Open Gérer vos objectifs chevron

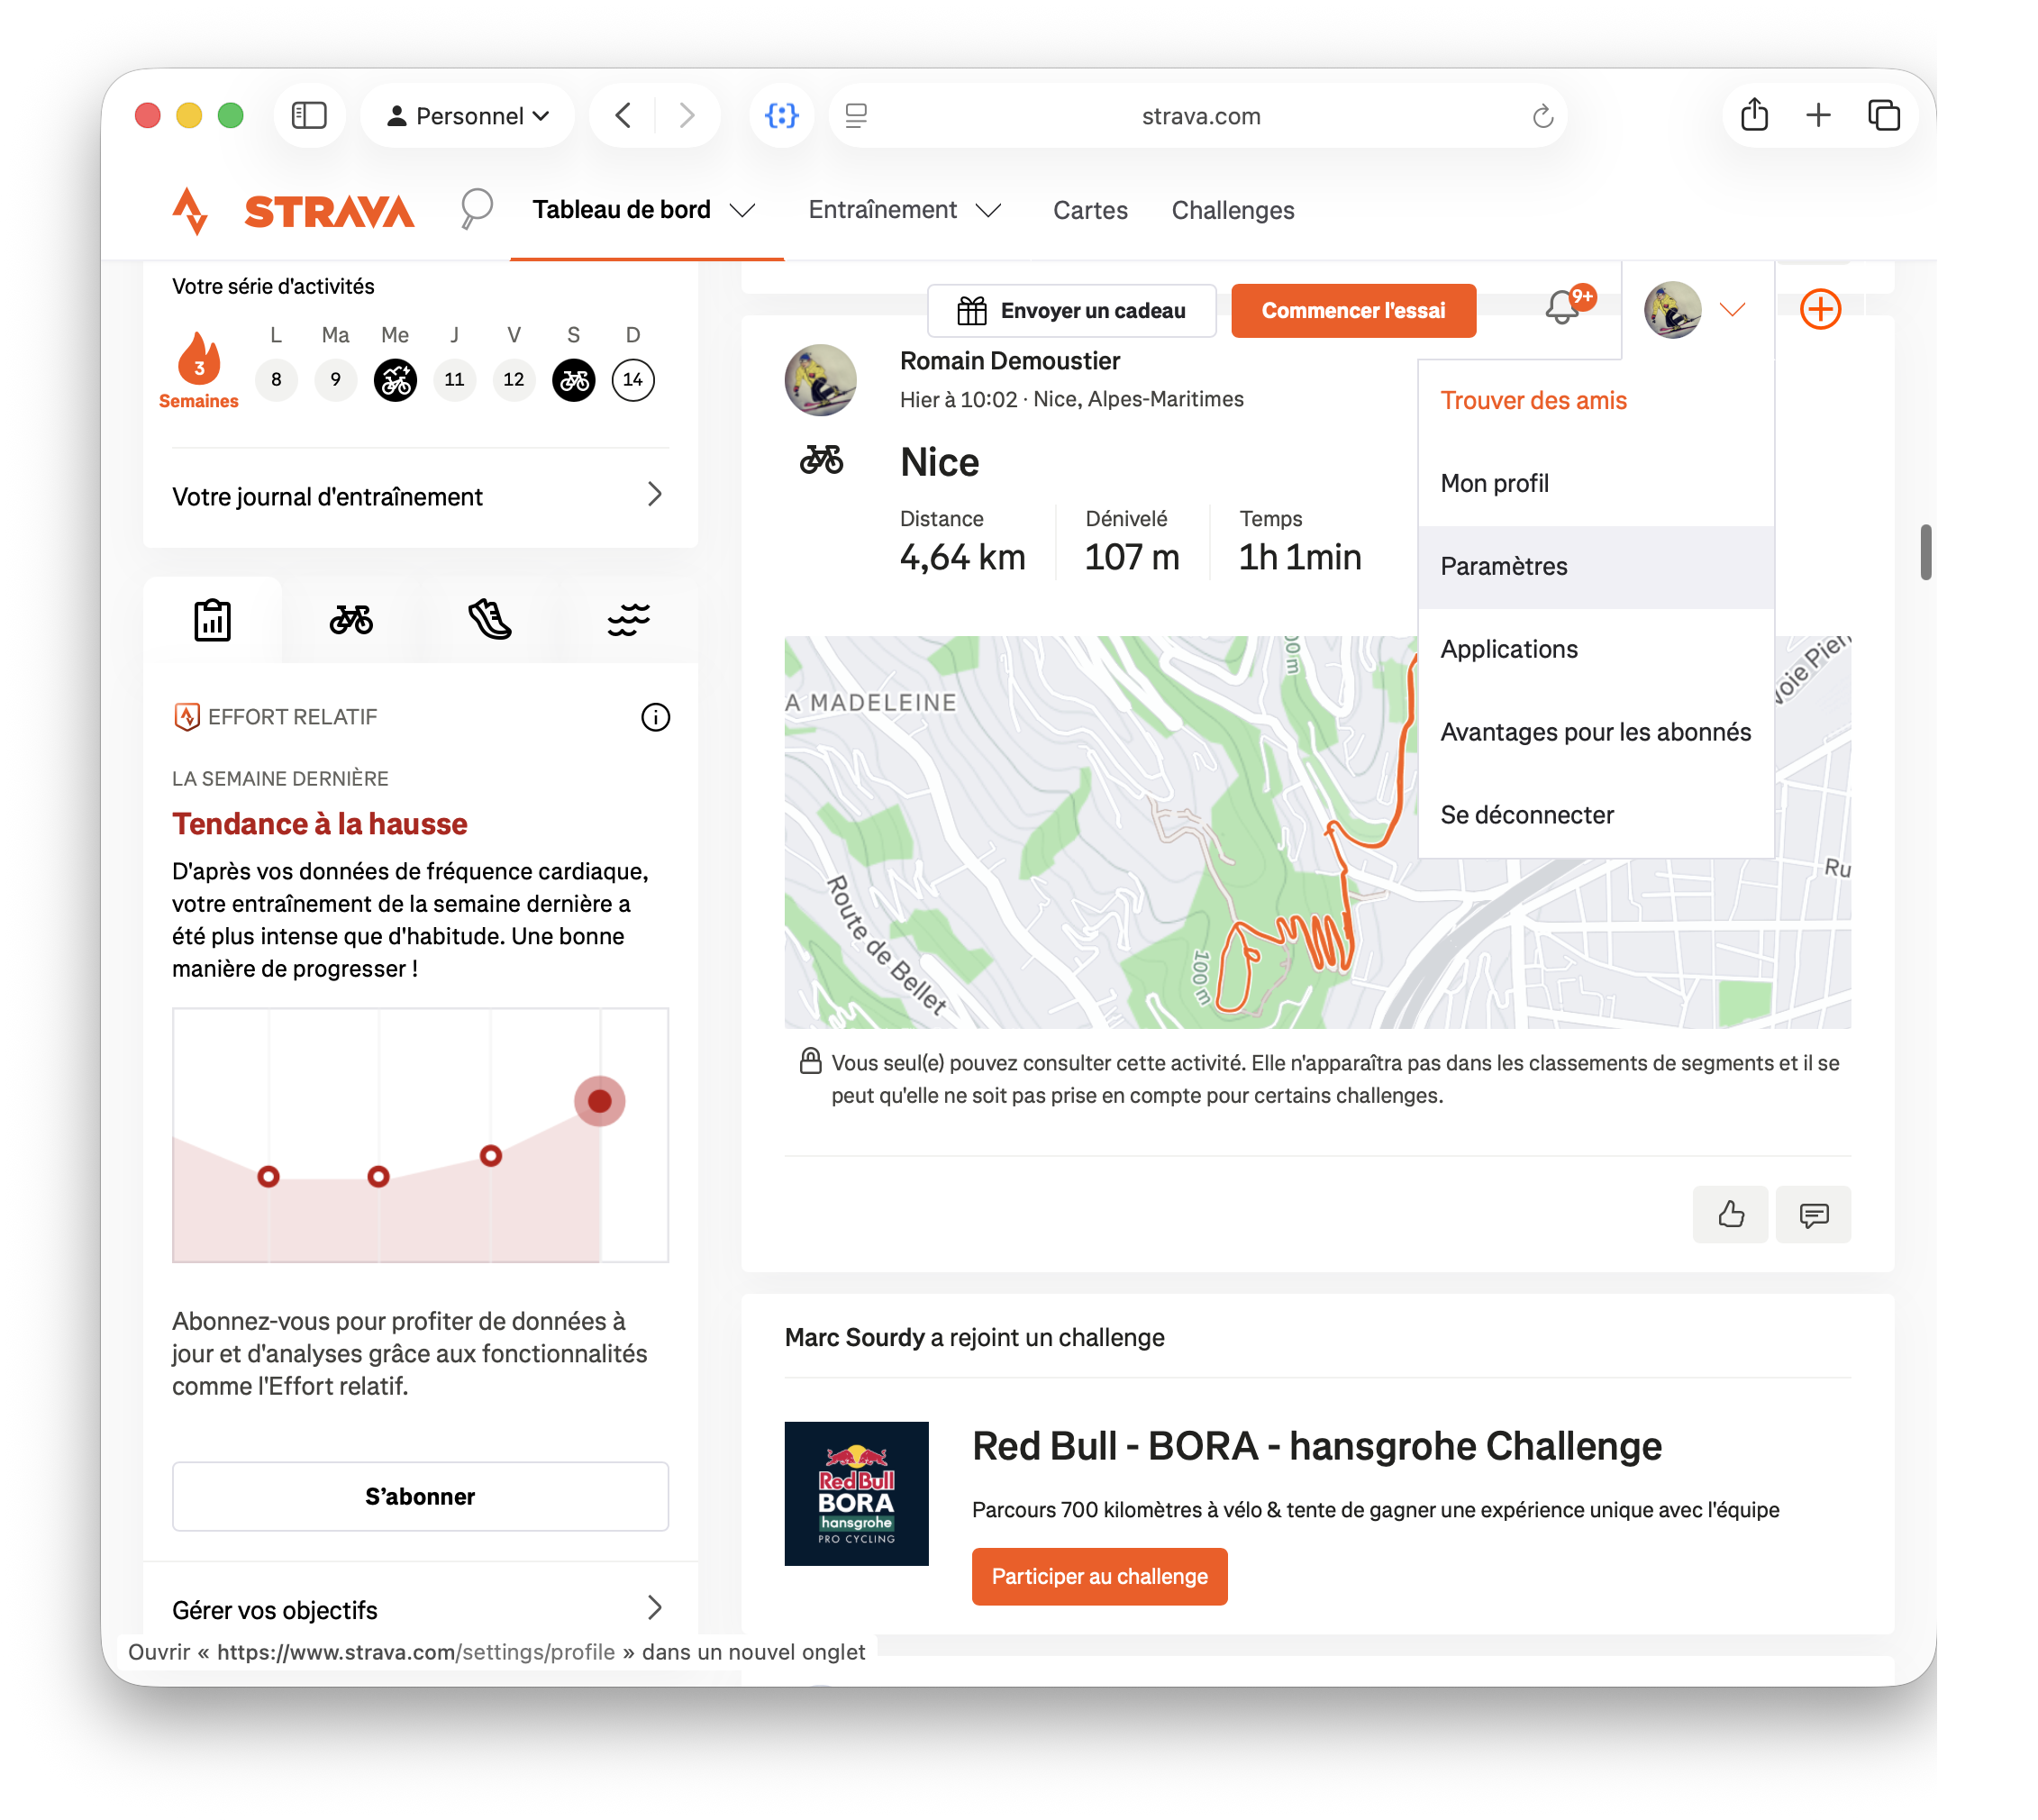click(x=655, y=1608)
